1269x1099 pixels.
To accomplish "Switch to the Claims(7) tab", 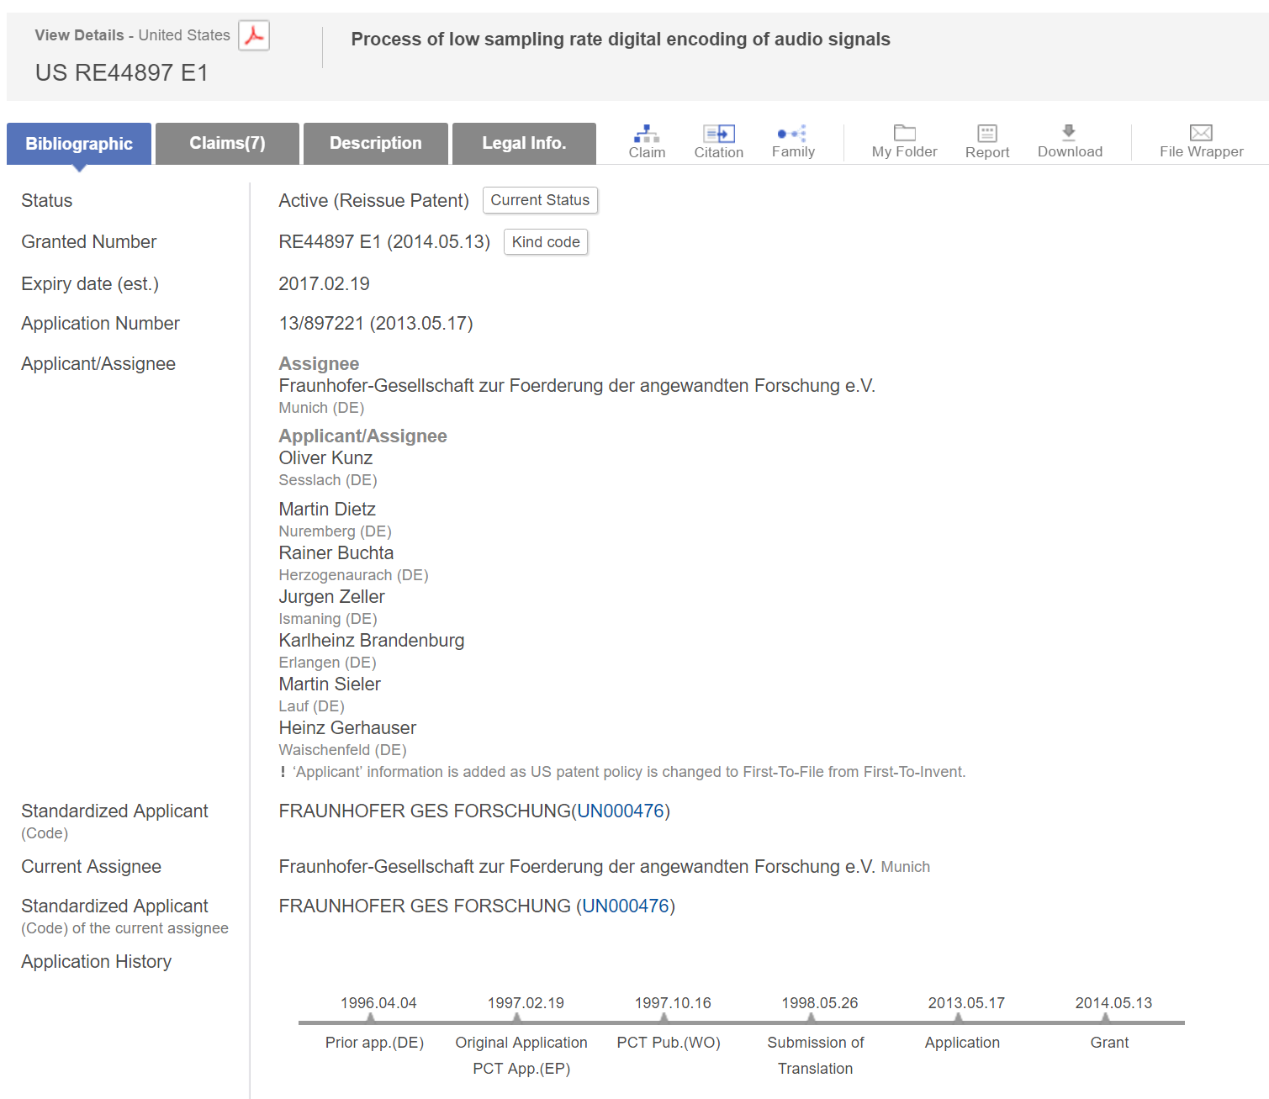I will [227, 144].
